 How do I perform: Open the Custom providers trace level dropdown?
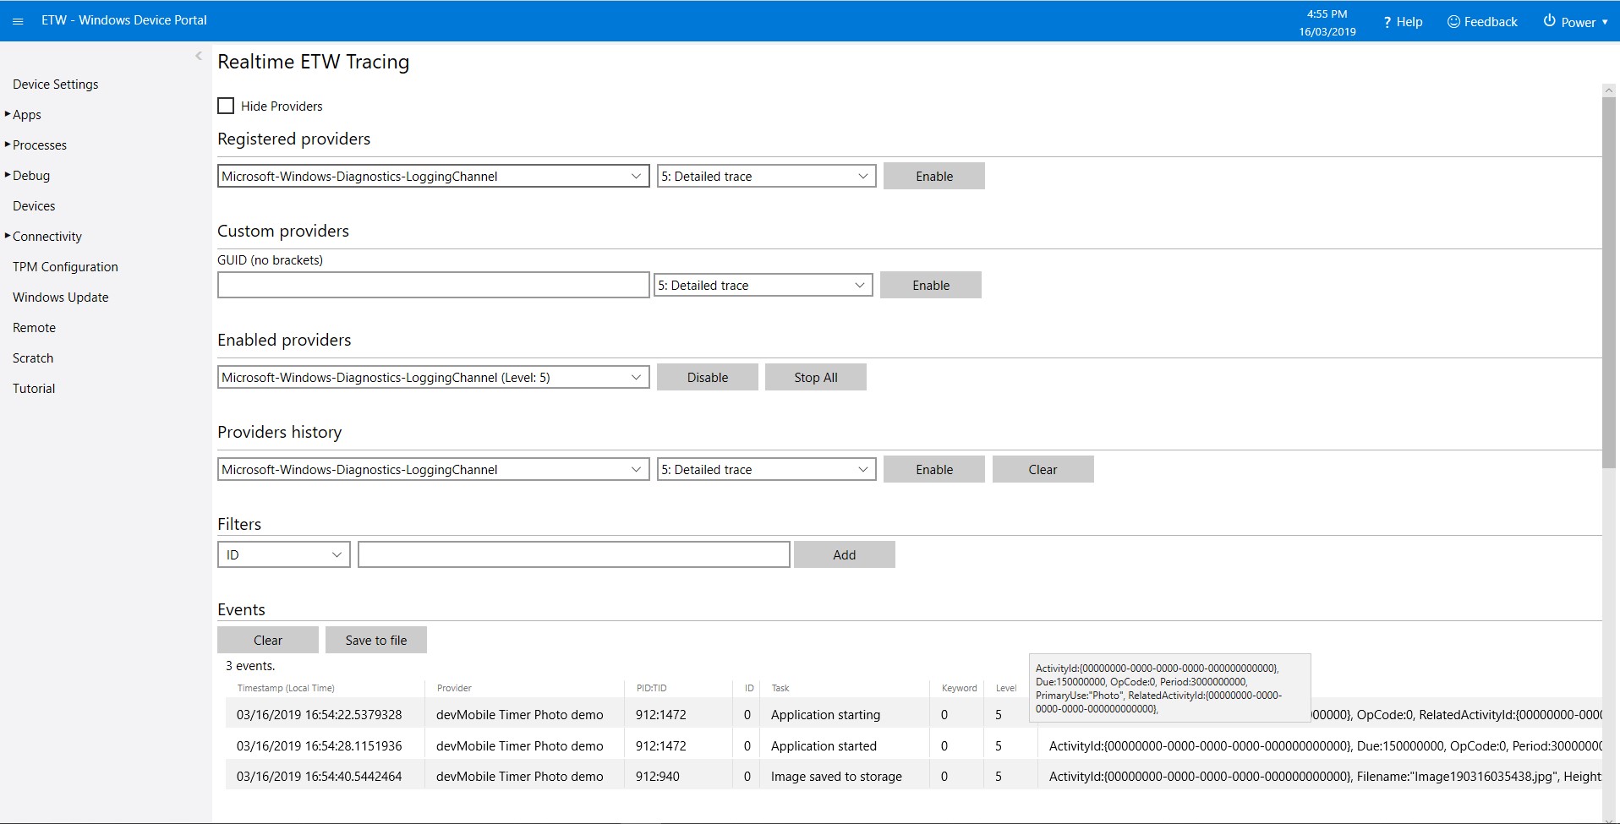[x=763, y=285]
